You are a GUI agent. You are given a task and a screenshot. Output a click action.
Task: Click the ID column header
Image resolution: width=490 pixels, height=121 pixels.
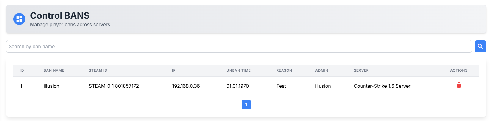[x=22, y=70]
